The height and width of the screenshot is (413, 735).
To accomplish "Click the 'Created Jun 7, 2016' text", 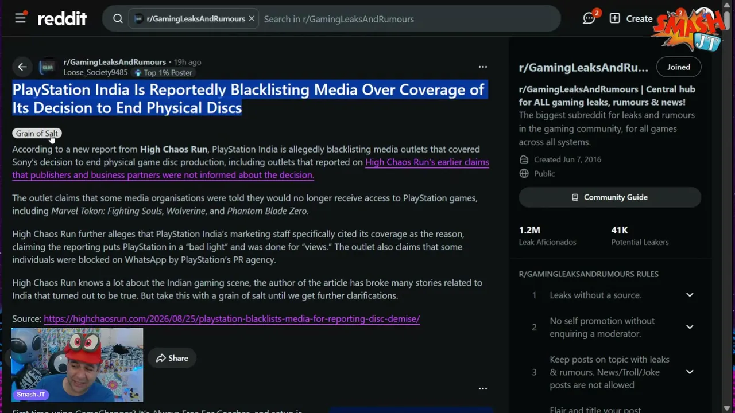I will [x=567, y=159].
